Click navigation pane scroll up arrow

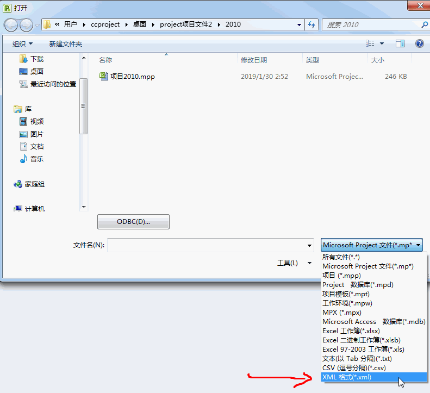coord(84,58)
